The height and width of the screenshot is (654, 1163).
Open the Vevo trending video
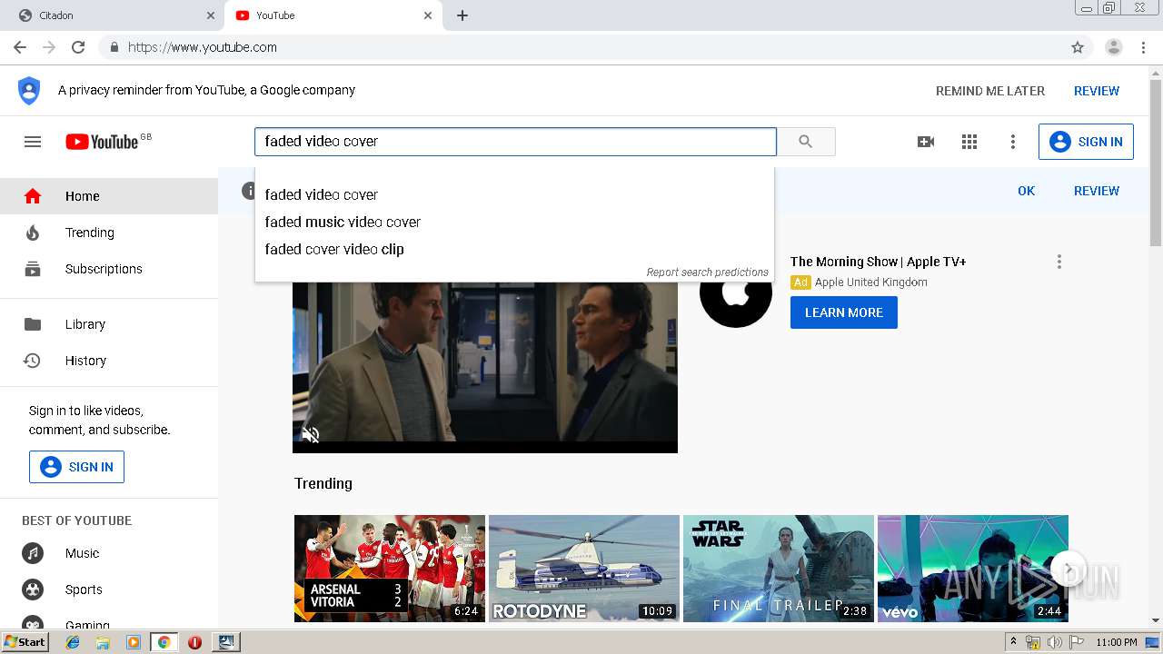pos(973,569)
